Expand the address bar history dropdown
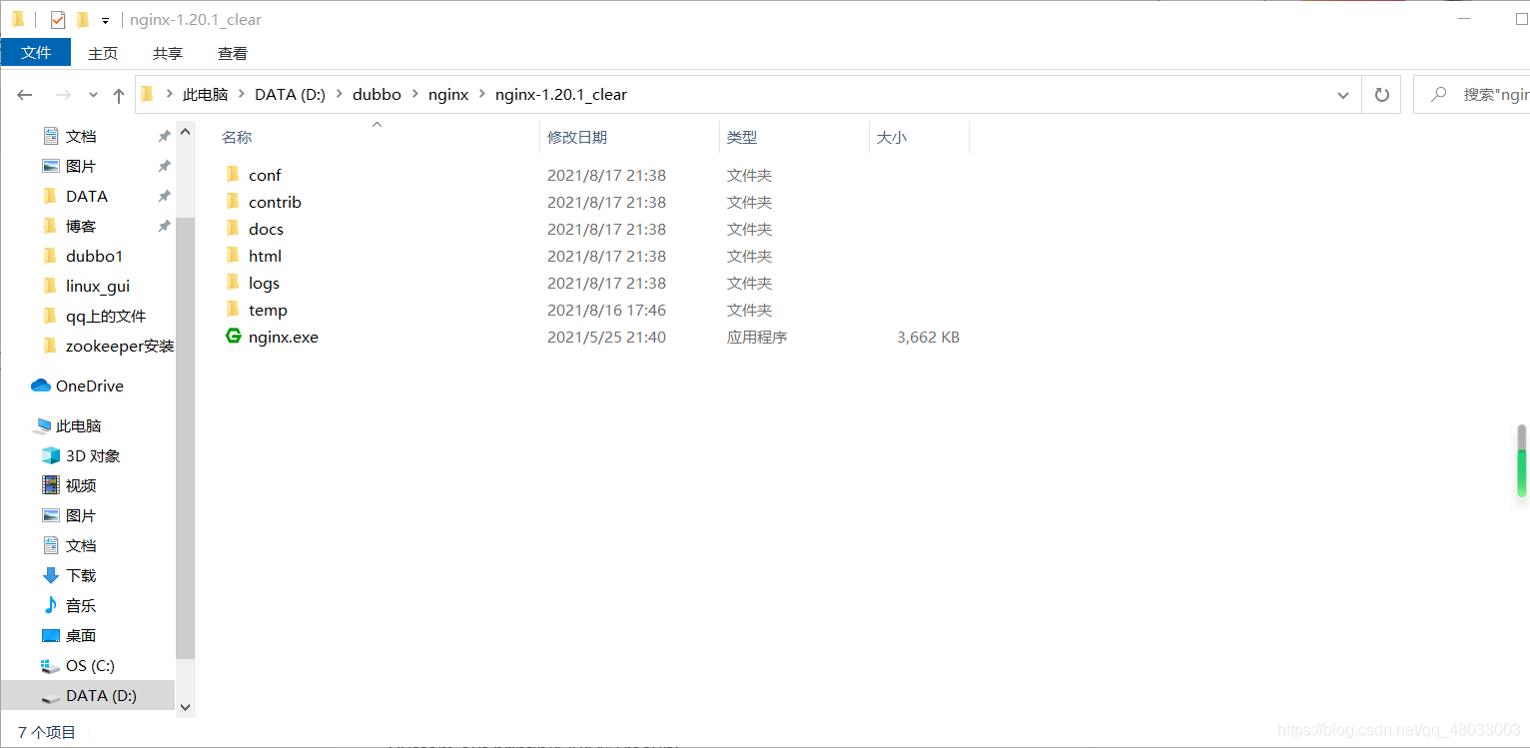Screen dimensions: 1530x748 tap(1343, 95)
